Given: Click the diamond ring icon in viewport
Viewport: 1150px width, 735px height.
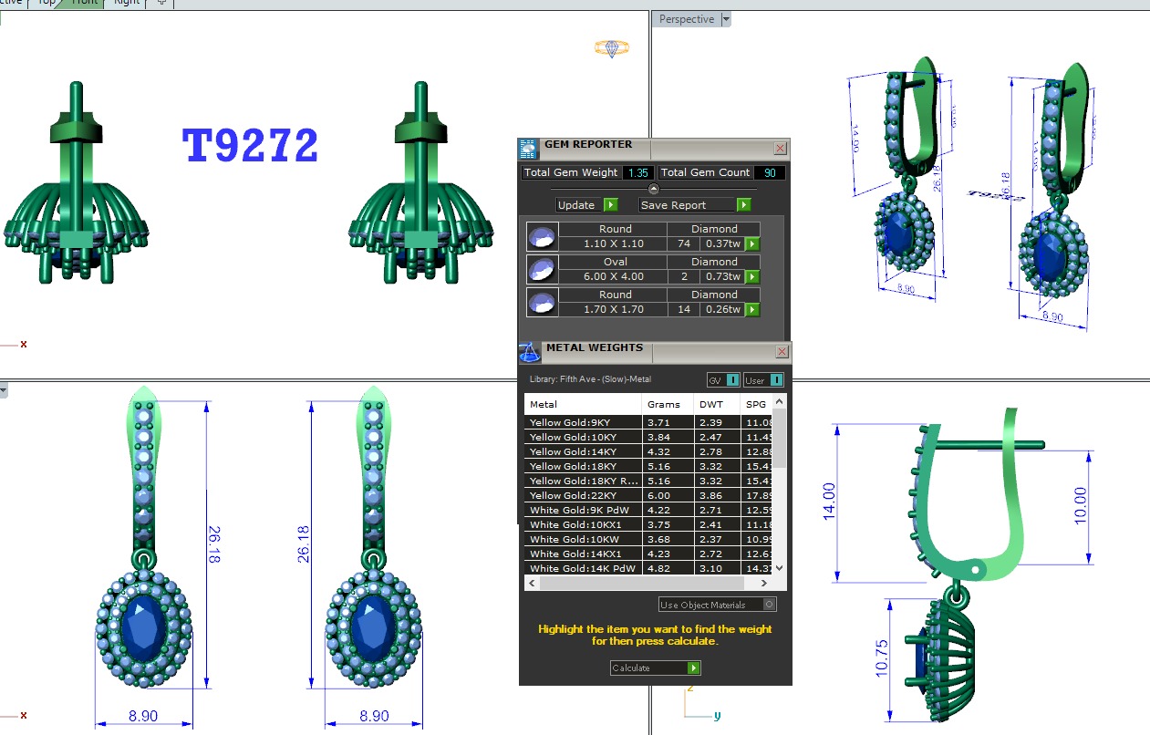Looking at the screenshot, I should click(x=611, y=48).
